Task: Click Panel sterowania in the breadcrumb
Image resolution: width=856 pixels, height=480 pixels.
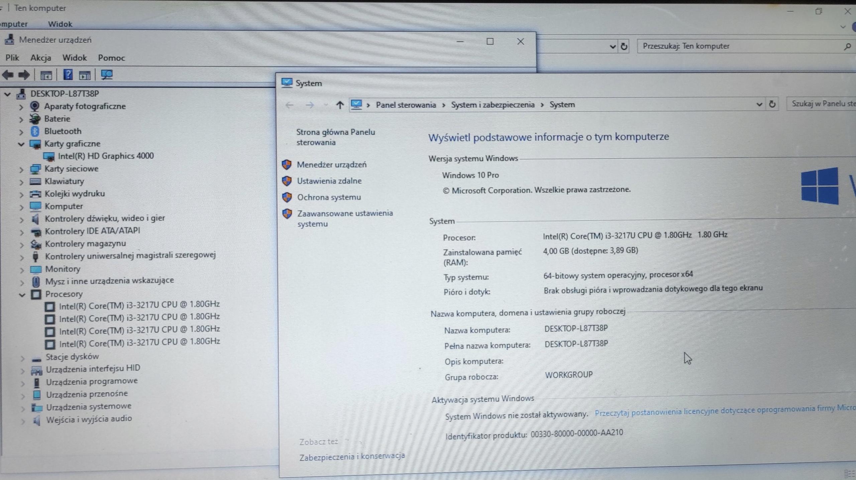Action: (406, 105)
